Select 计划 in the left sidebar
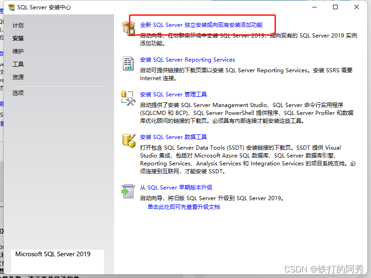The height and width of the screenshot is (278, 371). 18,25
